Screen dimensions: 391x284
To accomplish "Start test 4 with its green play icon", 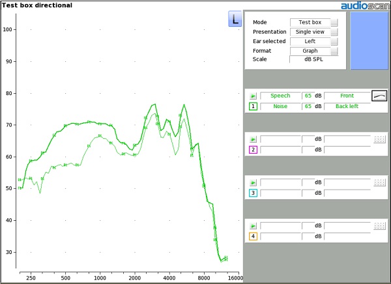I will (253, 226).
